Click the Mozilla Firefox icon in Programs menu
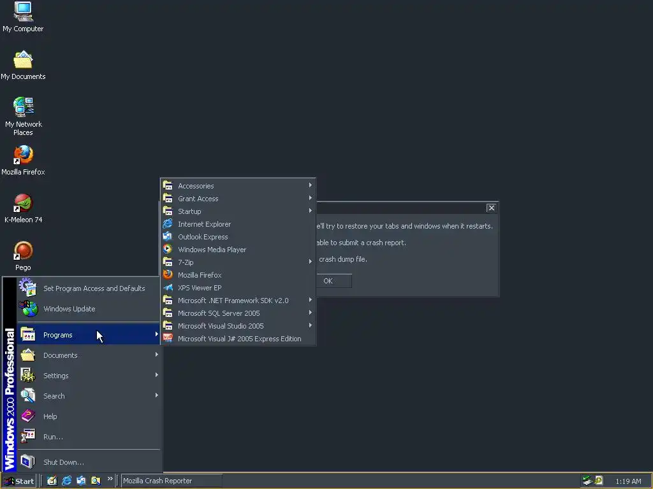The height and width of the screenshot is (489, 653). [168, 274]
